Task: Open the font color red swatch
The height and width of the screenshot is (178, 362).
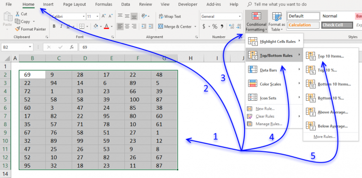Action: tap(106, 26)
